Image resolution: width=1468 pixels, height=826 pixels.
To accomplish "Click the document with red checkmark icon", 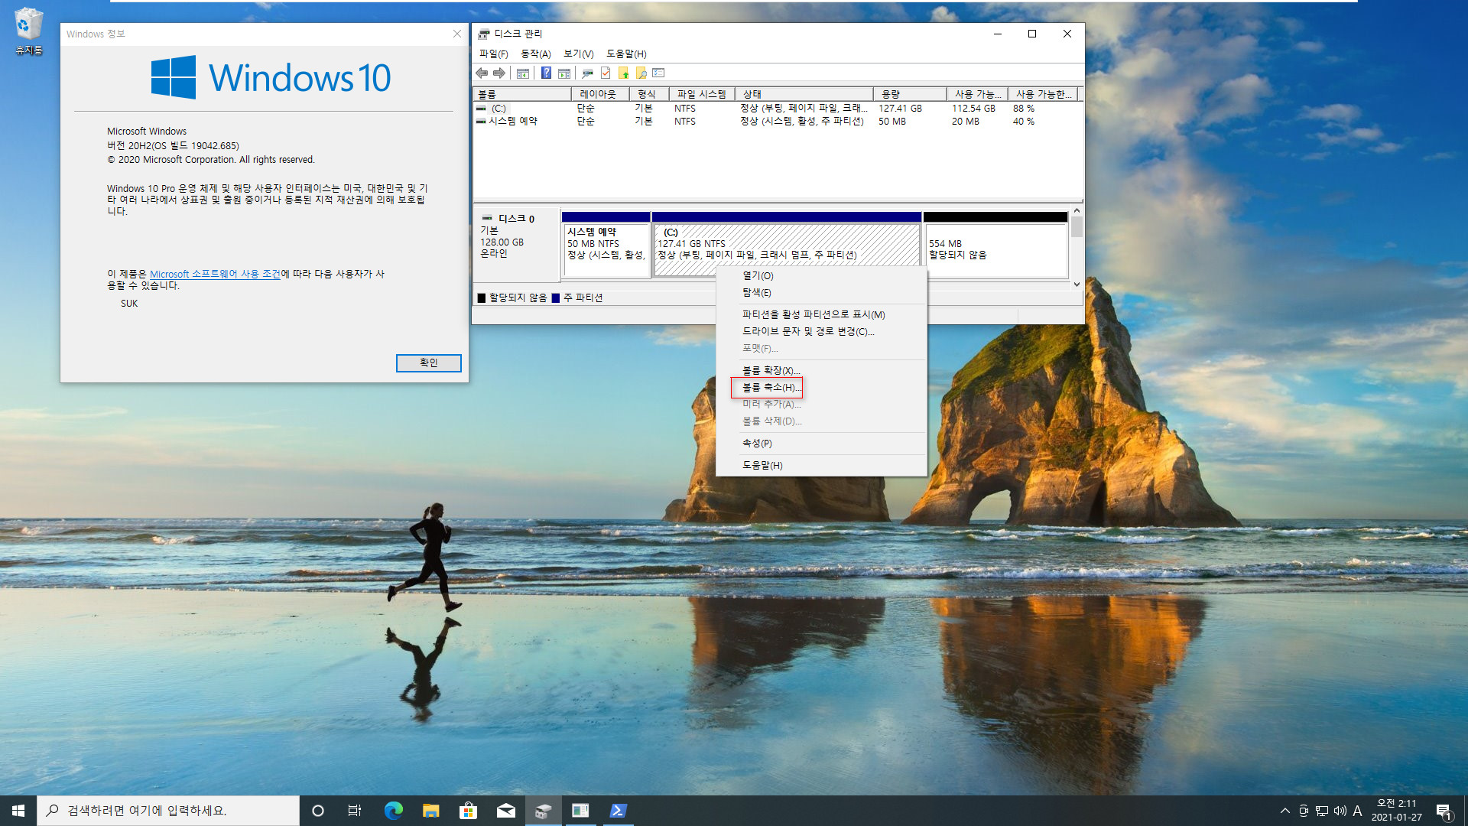I will pyautogui.click(x=606, y=73).
